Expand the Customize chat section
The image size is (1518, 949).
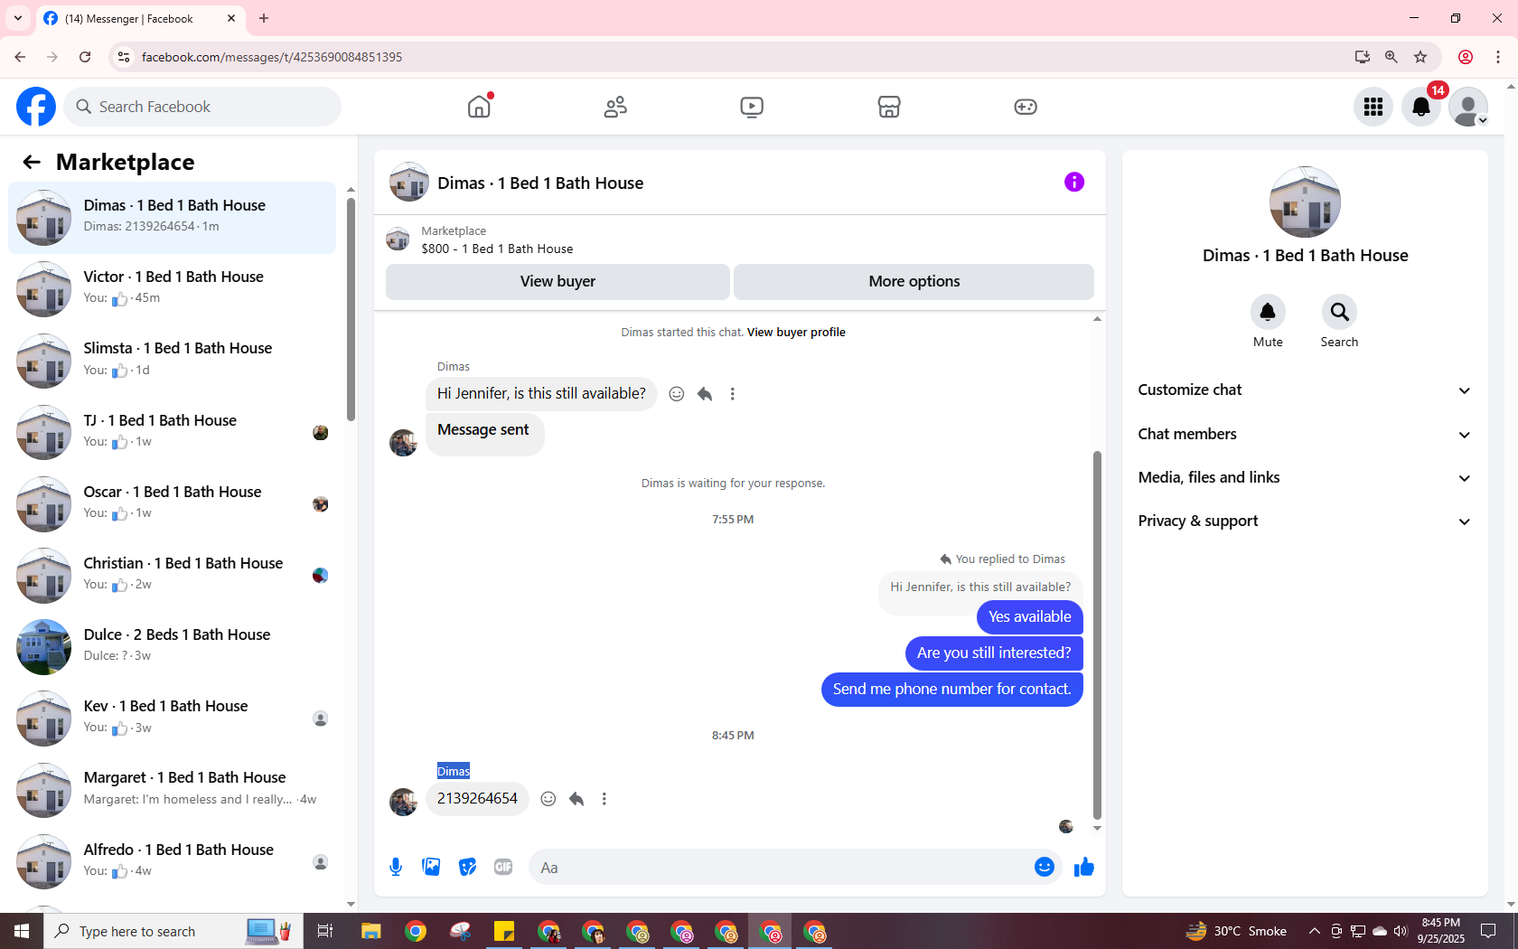(1305, 390)
